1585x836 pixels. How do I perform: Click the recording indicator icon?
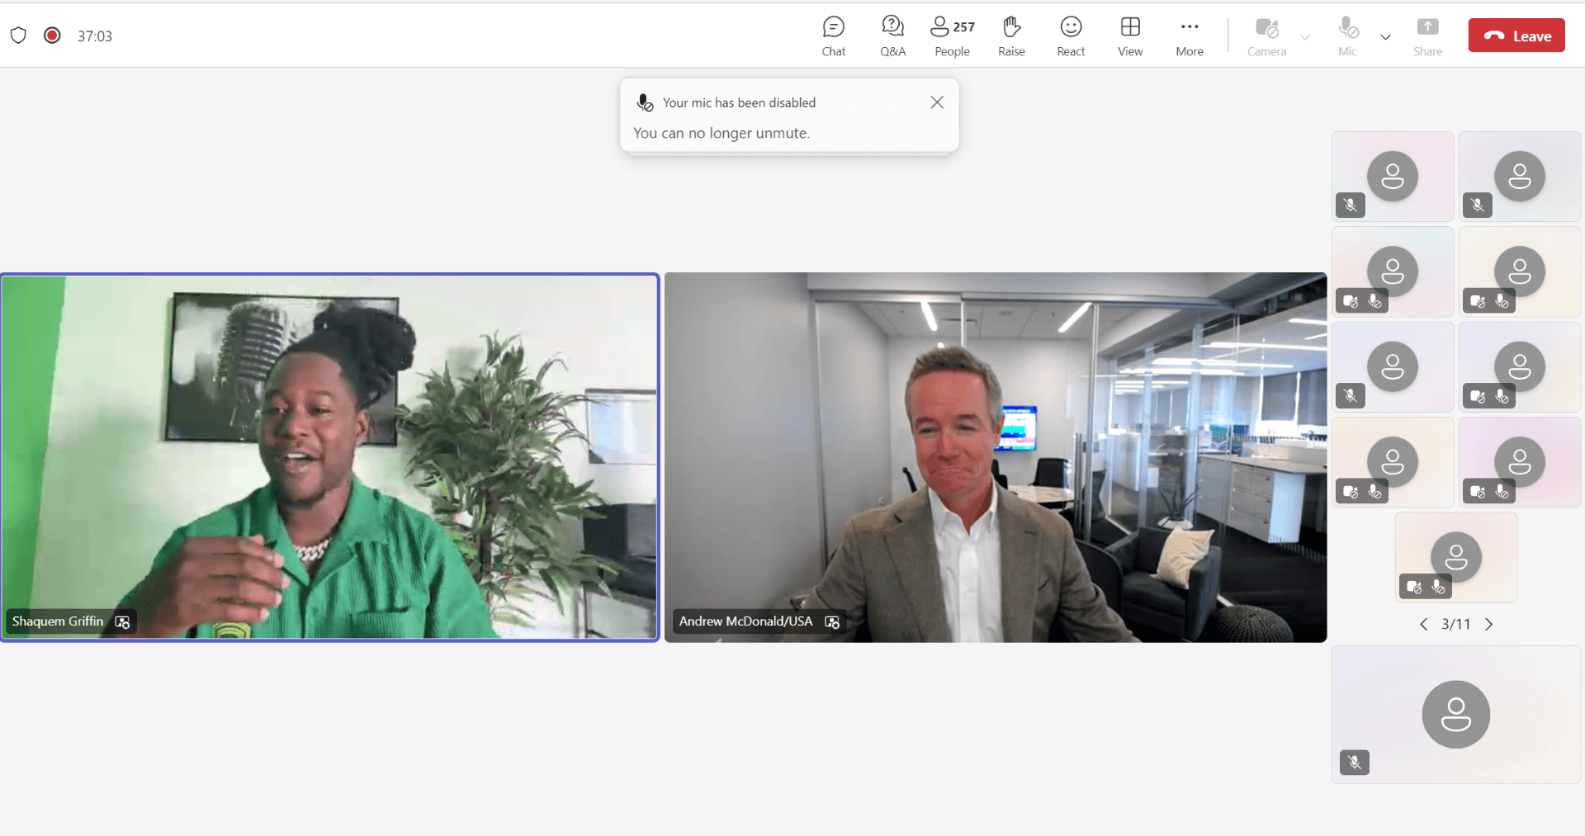(x=52, y=35)
